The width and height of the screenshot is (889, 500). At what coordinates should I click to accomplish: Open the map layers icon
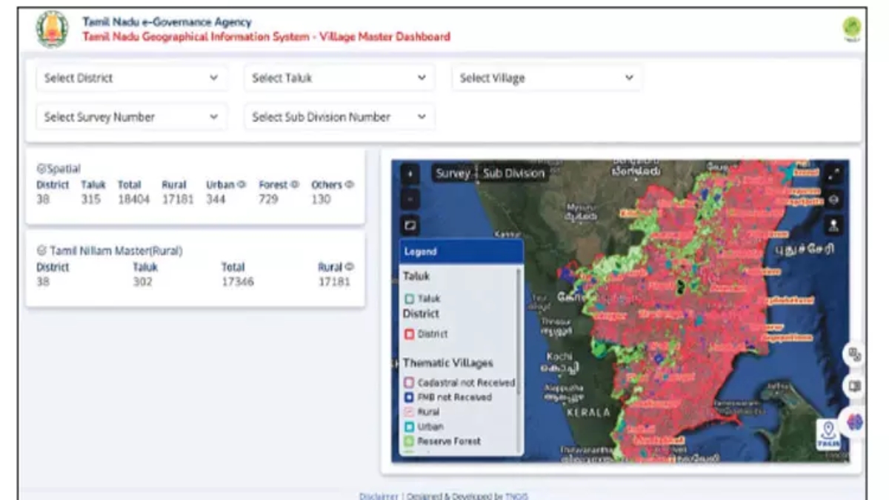coord(834,199)
